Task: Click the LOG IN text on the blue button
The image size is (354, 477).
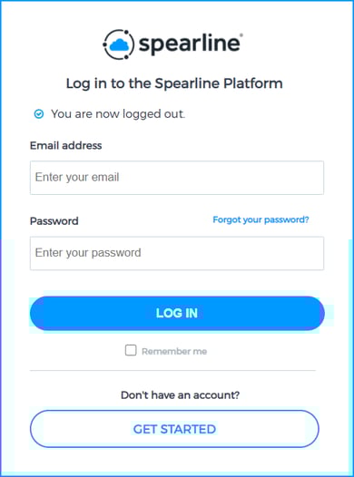Action: pos(177,313)
